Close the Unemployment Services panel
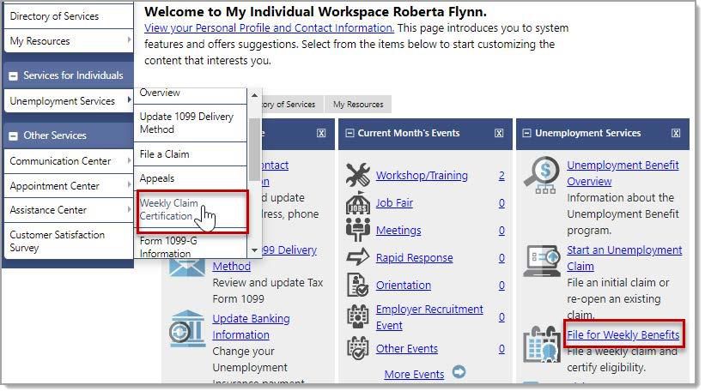This screenshot has width=705, height=391. [x=676, y=133]
